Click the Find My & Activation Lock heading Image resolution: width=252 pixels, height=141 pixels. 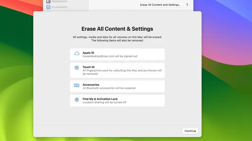[100, 99]
